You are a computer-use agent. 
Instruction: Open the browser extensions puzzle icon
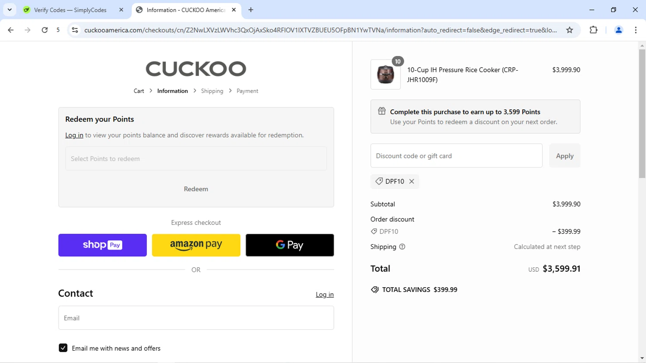593,30
